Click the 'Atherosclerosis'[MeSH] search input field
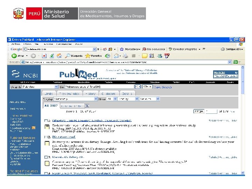Screen dimensions: 252x189 (x=99, y=87)
